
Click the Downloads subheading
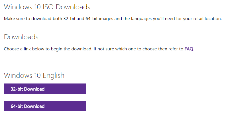point(21,37)
